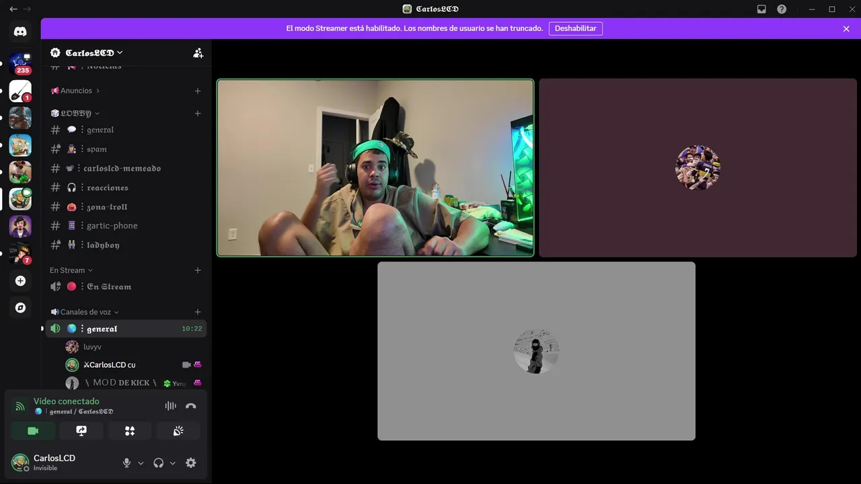The height and width of the screenshot is (484, 861).
Task: Create channel in Canales de voz
Action: tap(198, 312)
